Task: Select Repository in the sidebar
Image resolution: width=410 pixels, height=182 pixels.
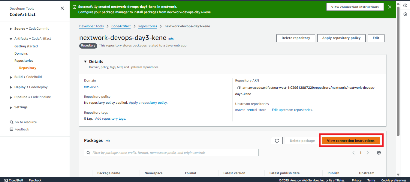Action: (x=28, y=68)
